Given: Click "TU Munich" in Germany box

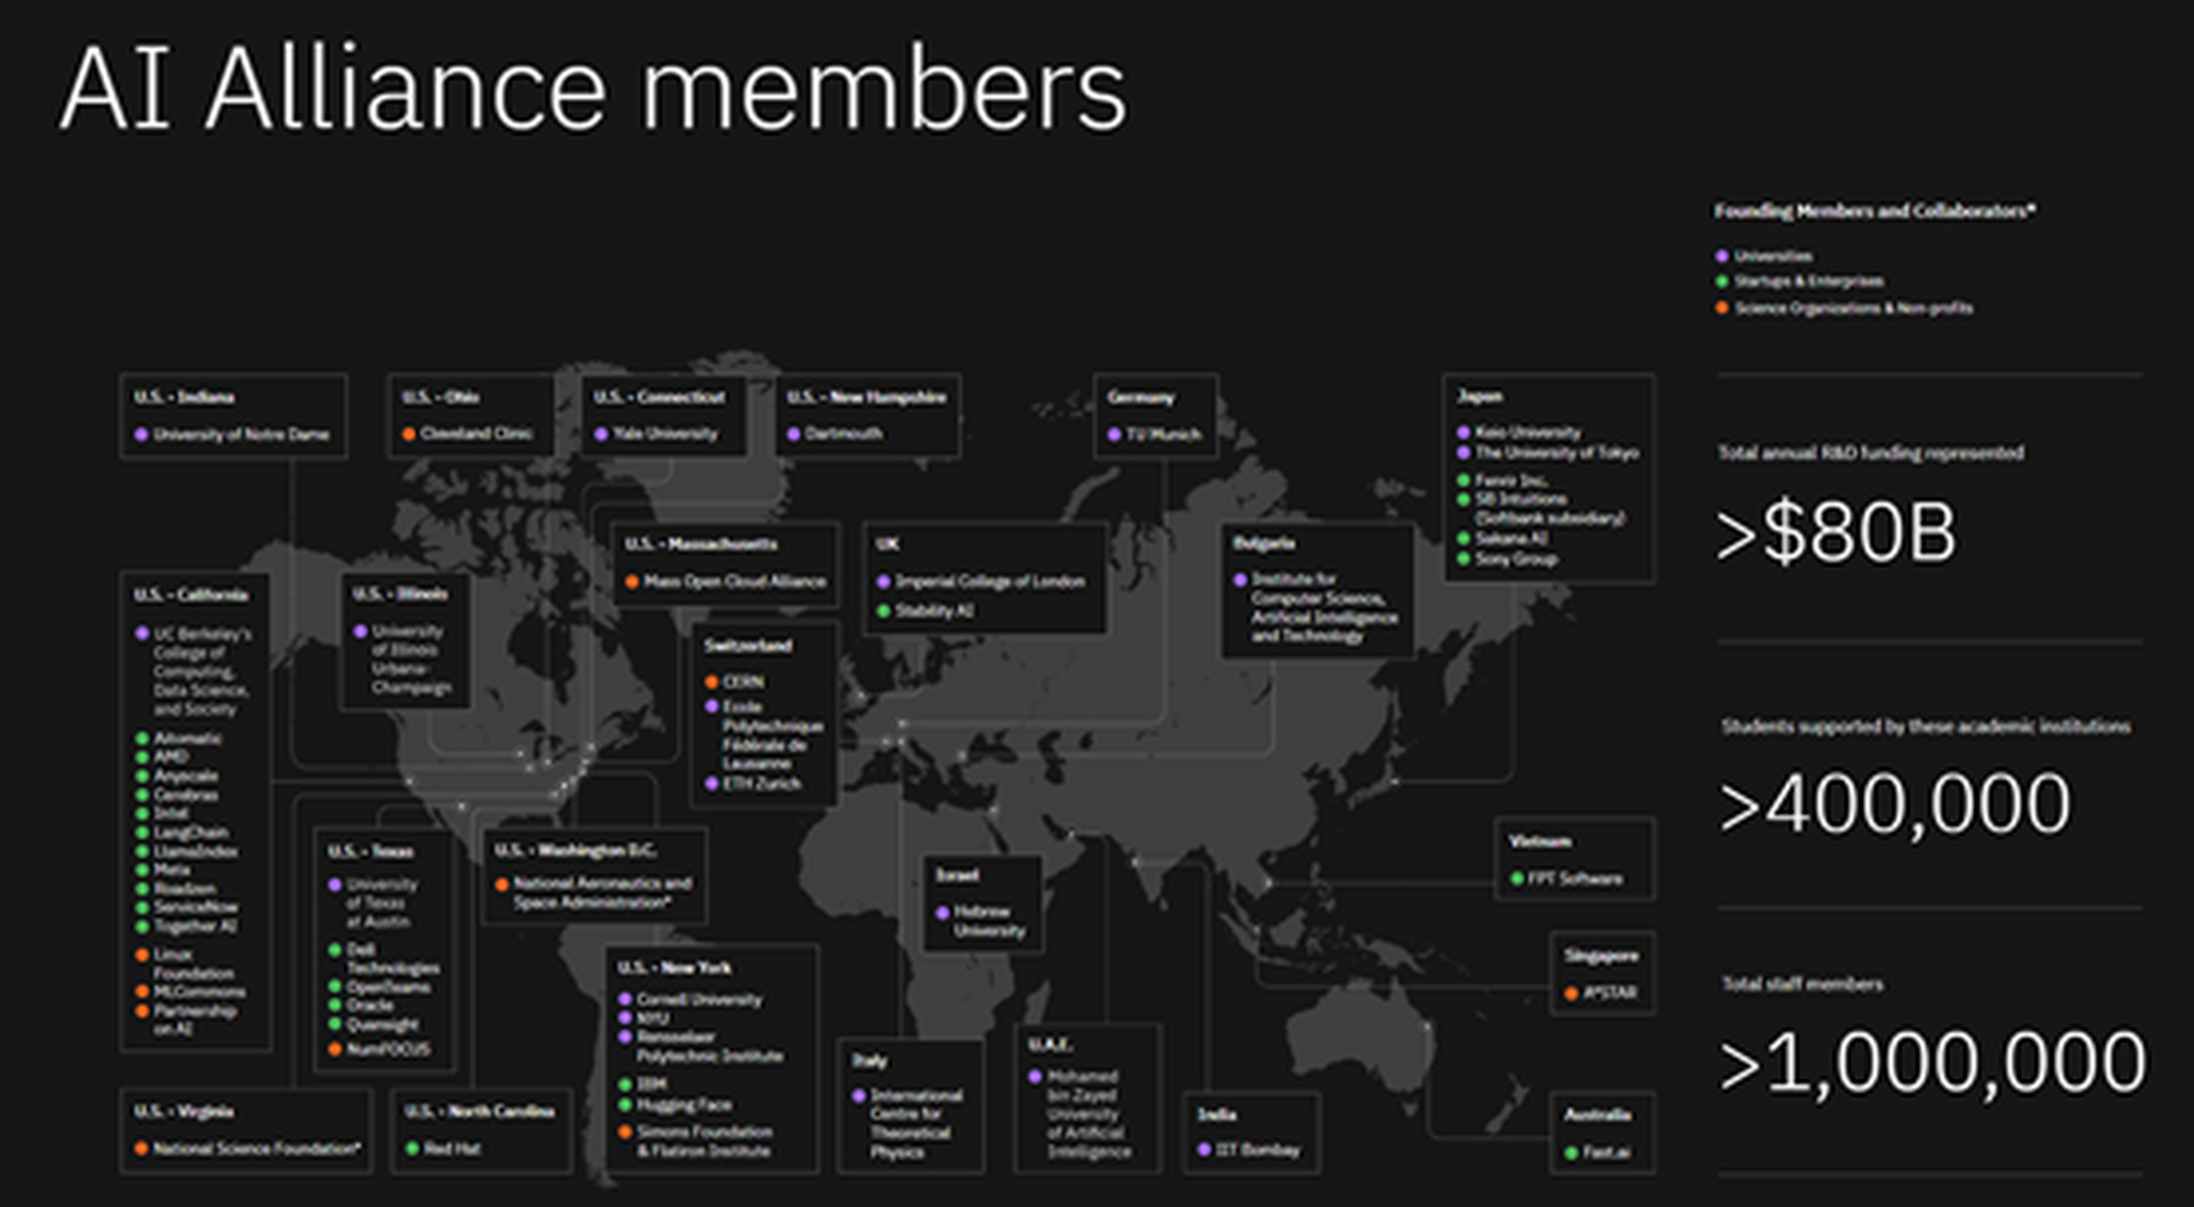Looking at the screenshot, I should point(1164,435).
